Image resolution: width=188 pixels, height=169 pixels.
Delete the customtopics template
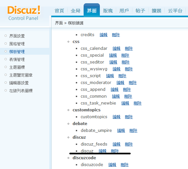coord(129,117)
